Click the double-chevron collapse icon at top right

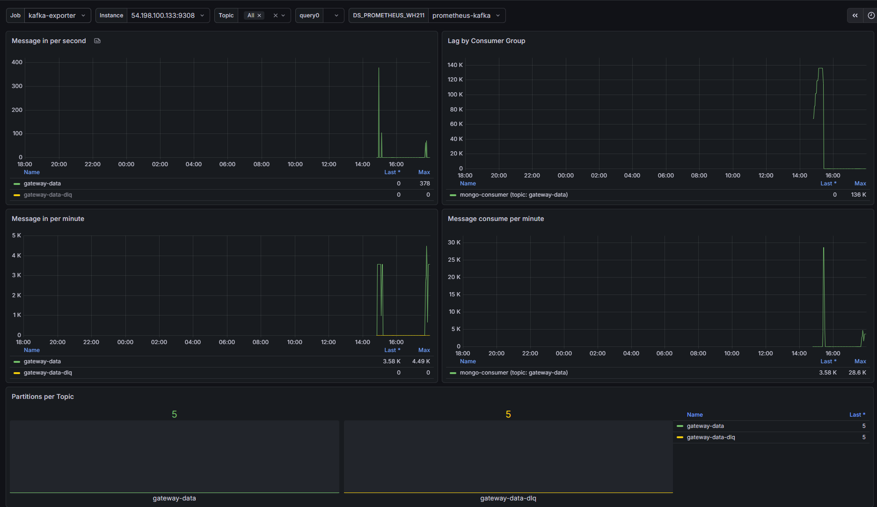tap(855, 15)
